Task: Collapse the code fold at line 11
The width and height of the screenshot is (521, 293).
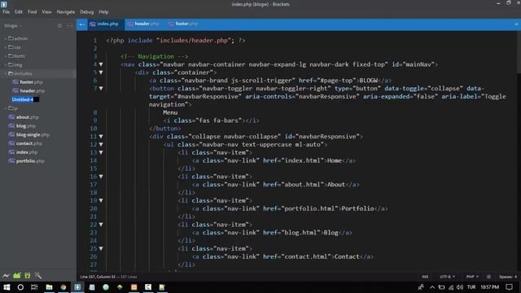Action: pyautogui.click(x=101, y=137)
